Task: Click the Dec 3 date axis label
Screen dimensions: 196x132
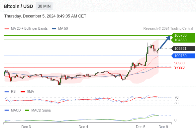Action: (x=26, y=127)
